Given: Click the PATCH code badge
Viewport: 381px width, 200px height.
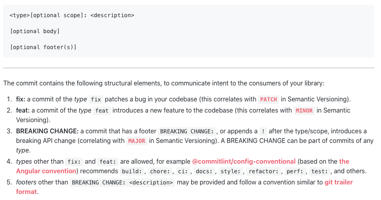Looking at the screenshot, I should click(x=268, y=99).
